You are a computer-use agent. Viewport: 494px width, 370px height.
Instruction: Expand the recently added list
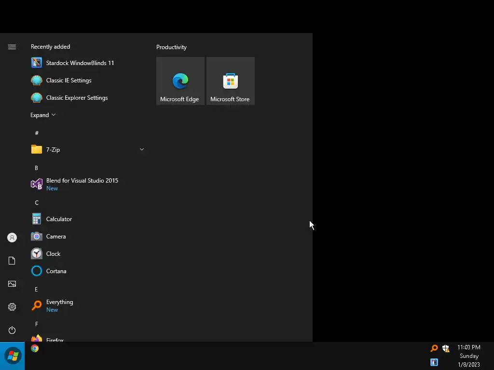(43, 115)
